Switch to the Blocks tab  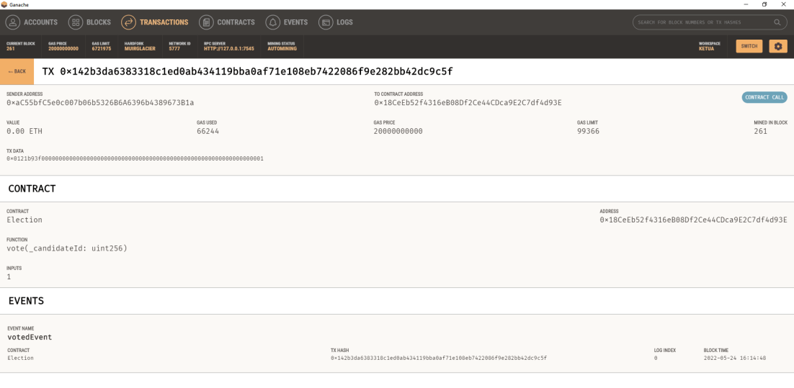pos(99,22)
